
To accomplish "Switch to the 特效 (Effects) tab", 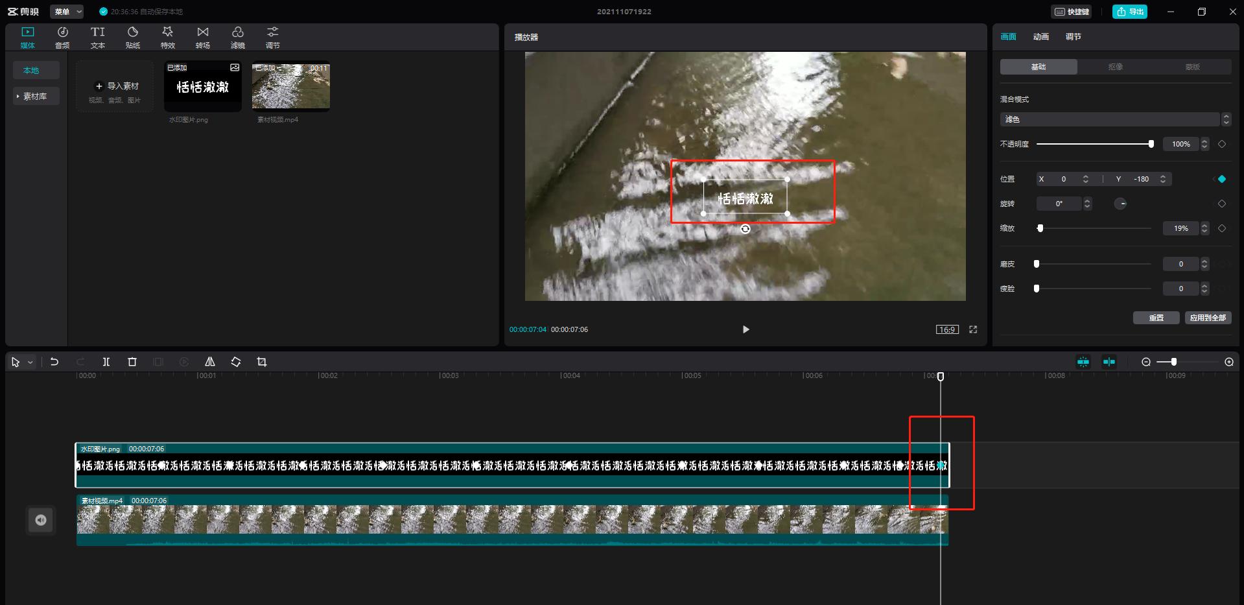I will point(168,38).
